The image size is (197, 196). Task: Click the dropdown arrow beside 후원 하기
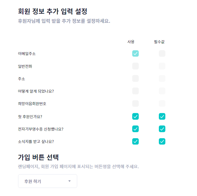point(70,181)
